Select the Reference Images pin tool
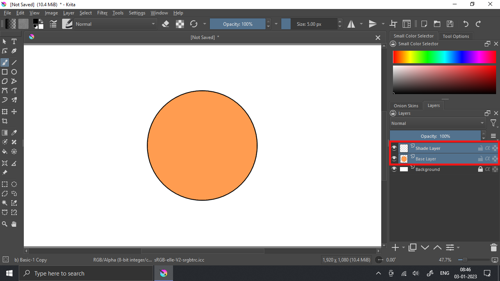500x281 pixels. point(5,173)
